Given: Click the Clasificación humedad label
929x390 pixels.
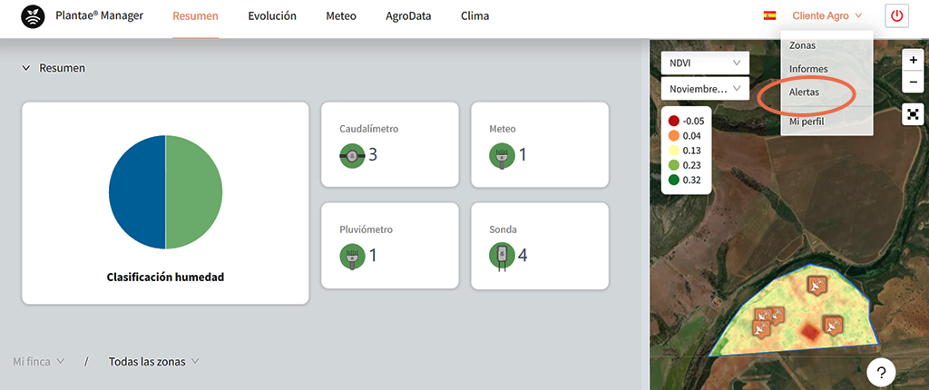Looking at the screenshot, I should click(165, 277).
